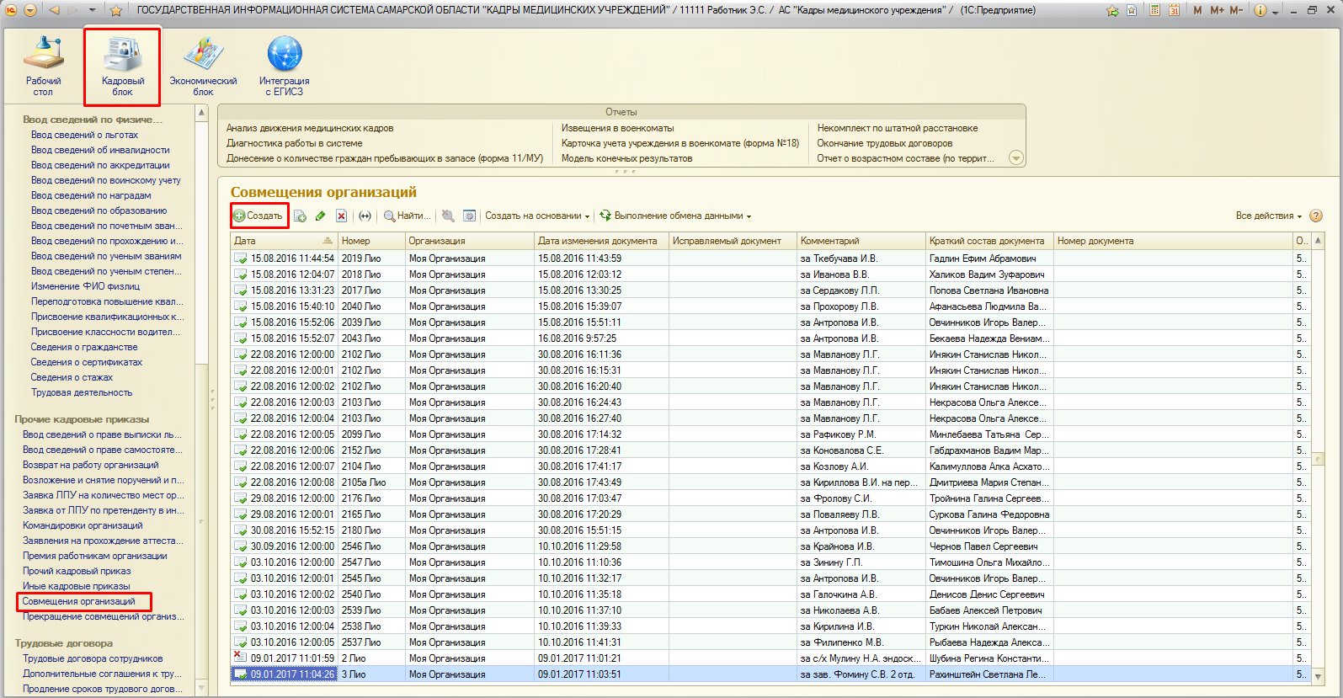Viewport: 1343px width, 698px height.
Task: Open the calculator icon in title bar
Action: tap(1154, 10)
